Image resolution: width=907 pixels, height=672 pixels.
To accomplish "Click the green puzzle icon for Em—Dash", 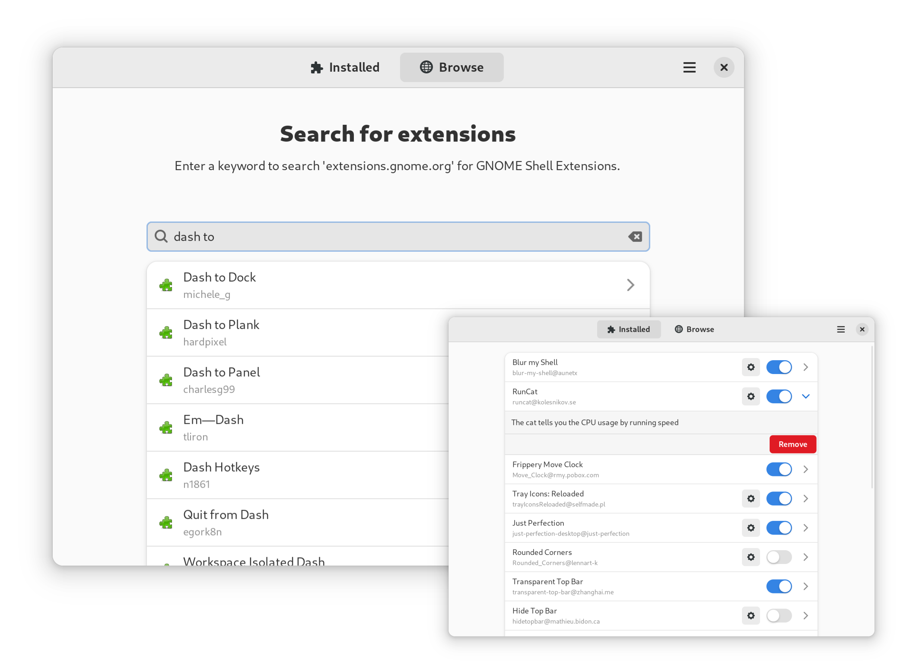I will (x=166, y=428).
